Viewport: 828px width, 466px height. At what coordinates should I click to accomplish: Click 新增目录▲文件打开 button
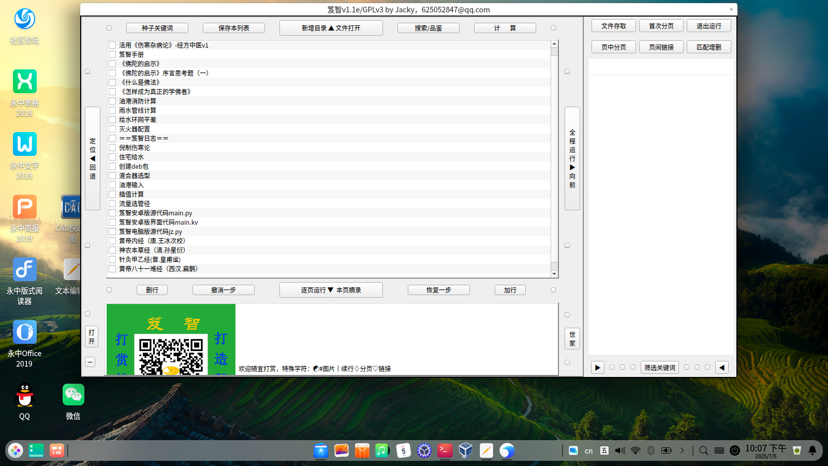click(331, 28)
